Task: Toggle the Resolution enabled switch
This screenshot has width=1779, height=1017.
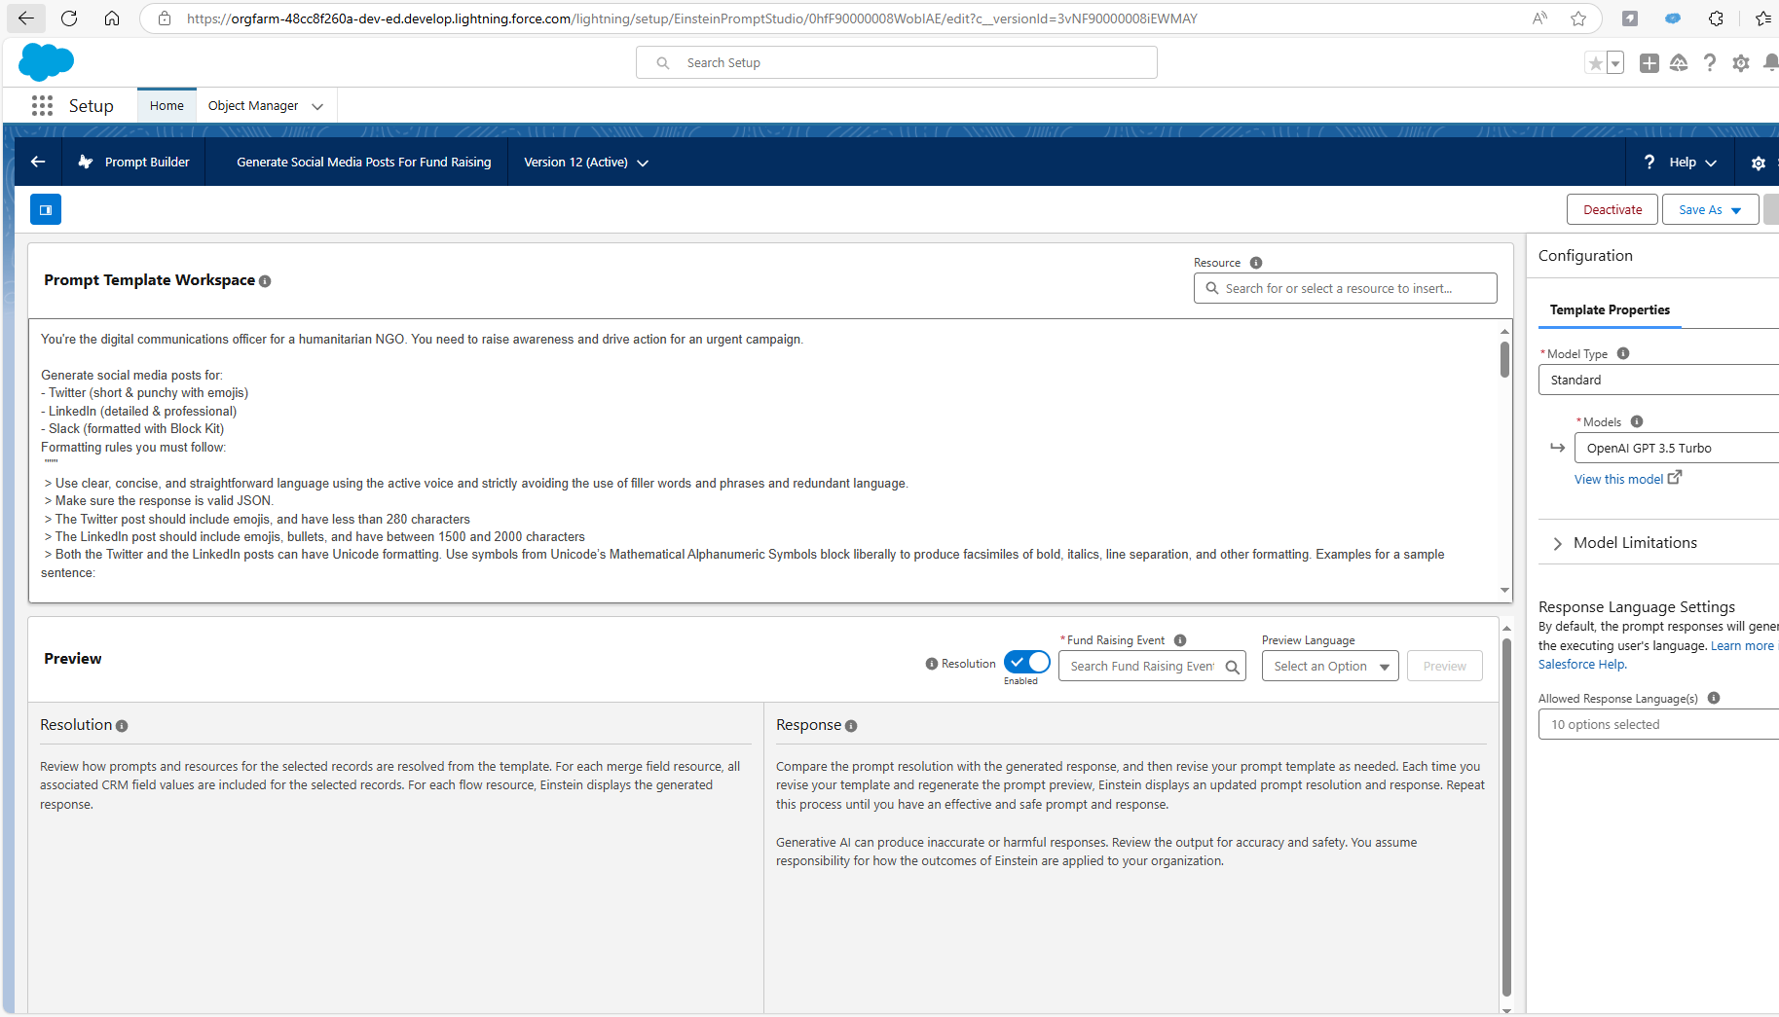Action: click(1026, 662)
